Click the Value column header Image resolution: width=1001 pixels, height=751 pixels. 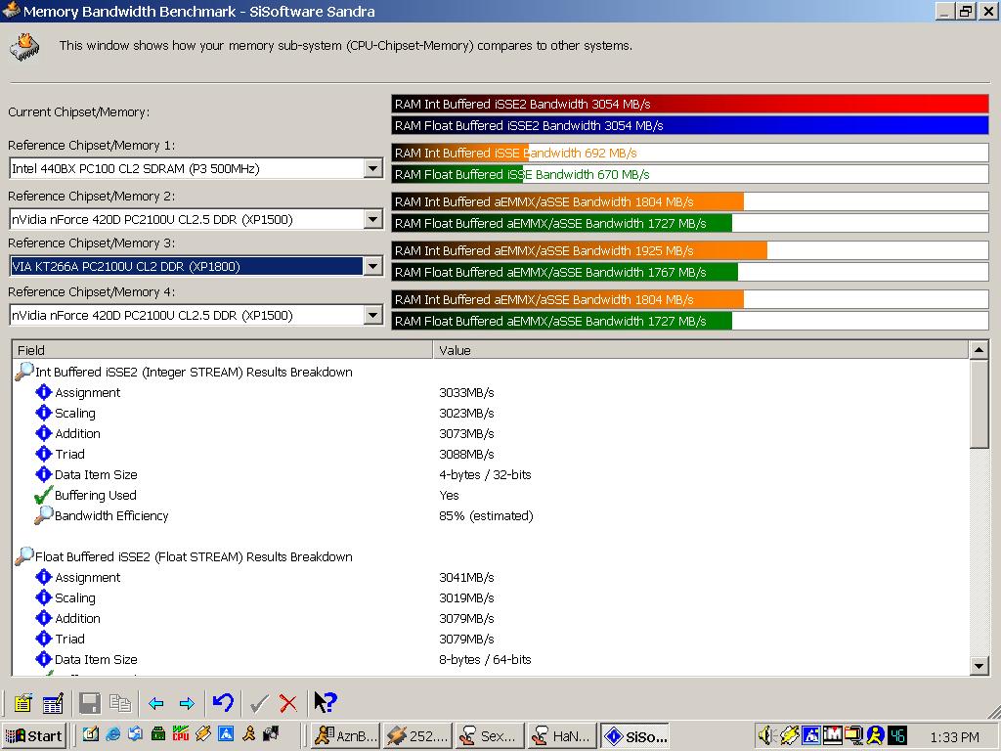point(700,350)
